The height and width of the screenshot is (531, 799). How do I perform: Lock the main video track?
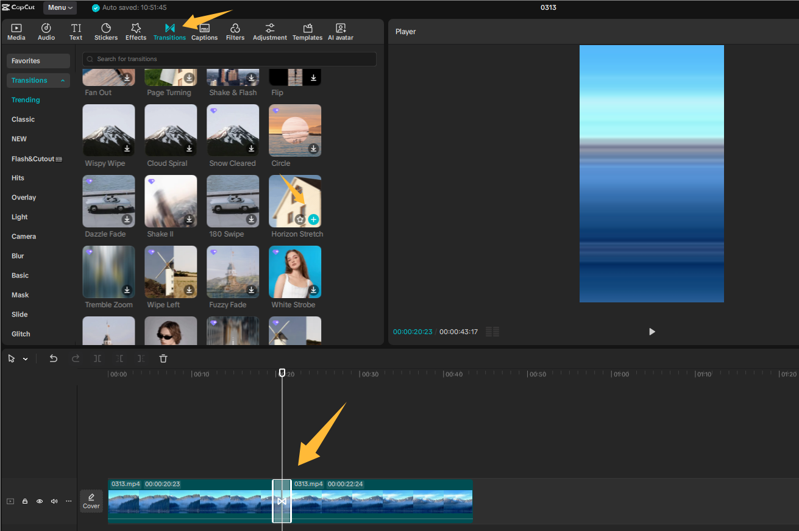24,501
